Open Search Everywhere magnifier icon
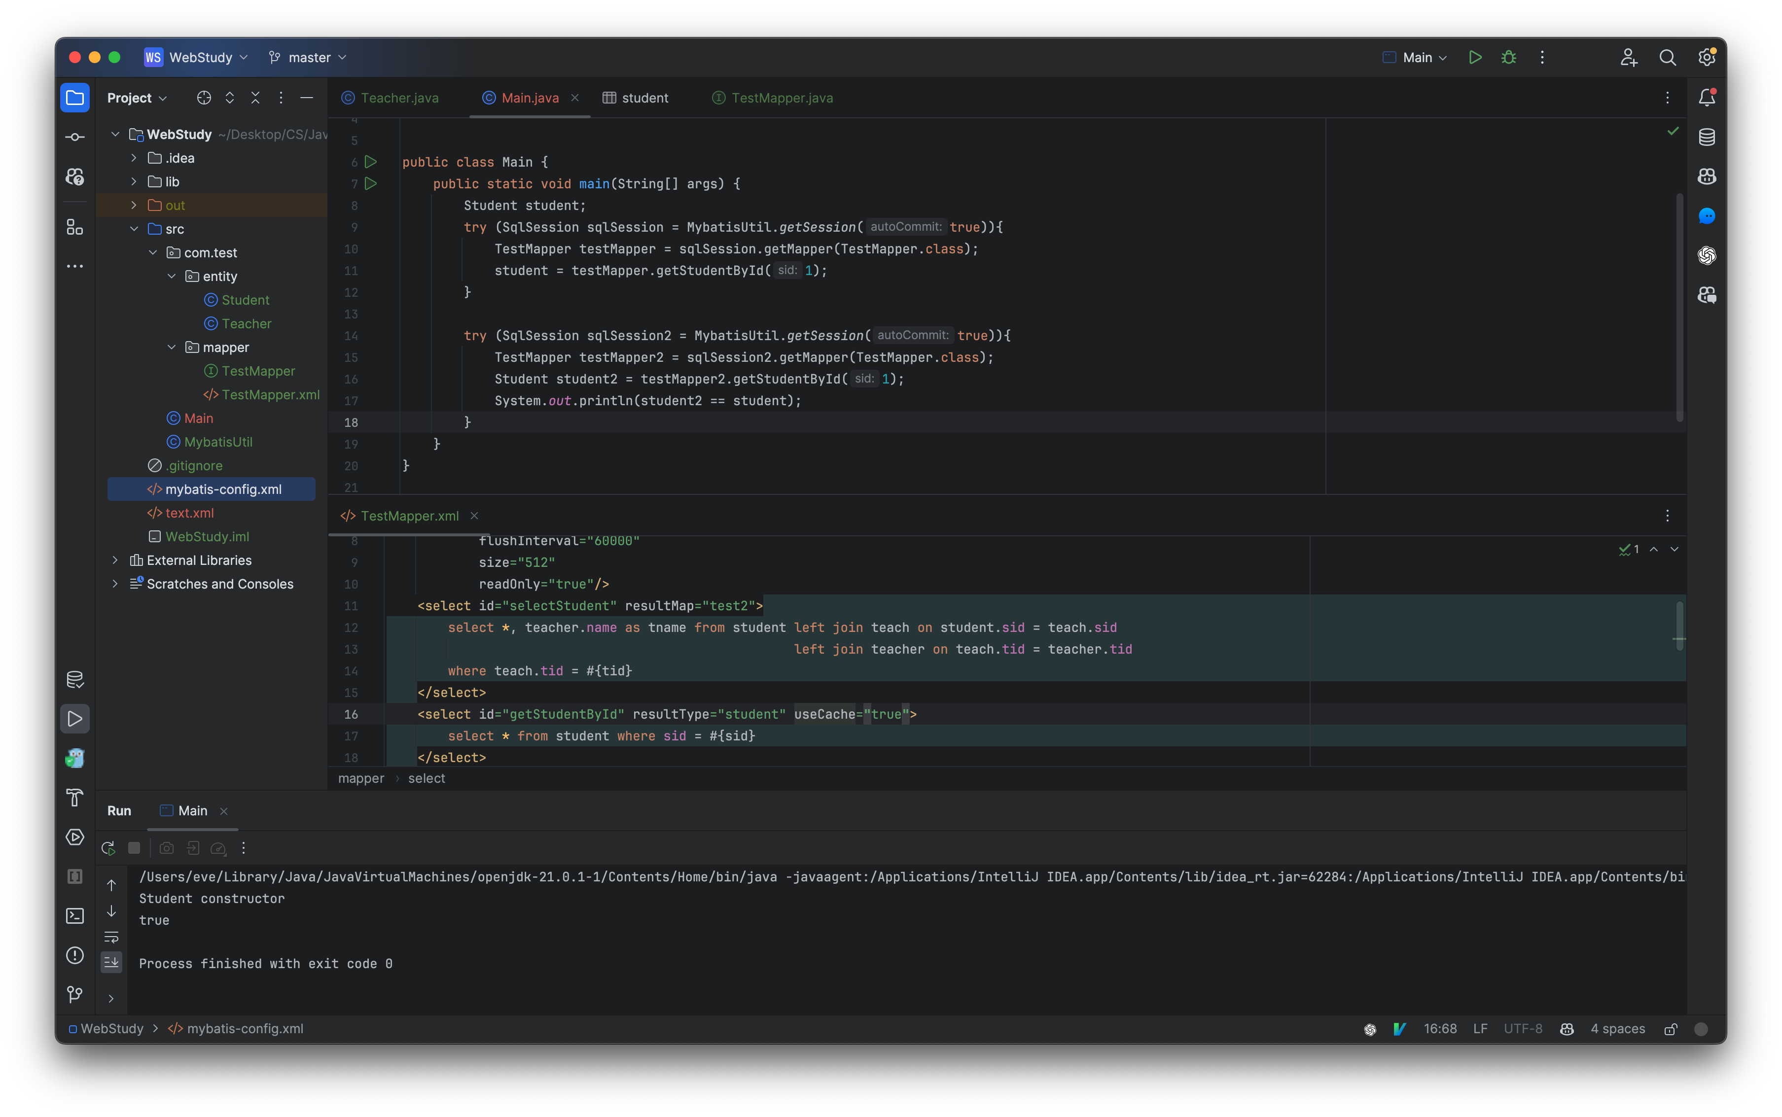The height and width of the screenshot is (1117, 1782). (x=1668, y=58)
